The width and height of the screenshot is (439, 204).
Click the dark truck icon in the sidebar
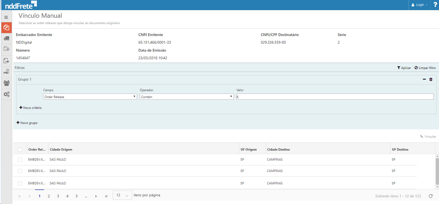6,38
